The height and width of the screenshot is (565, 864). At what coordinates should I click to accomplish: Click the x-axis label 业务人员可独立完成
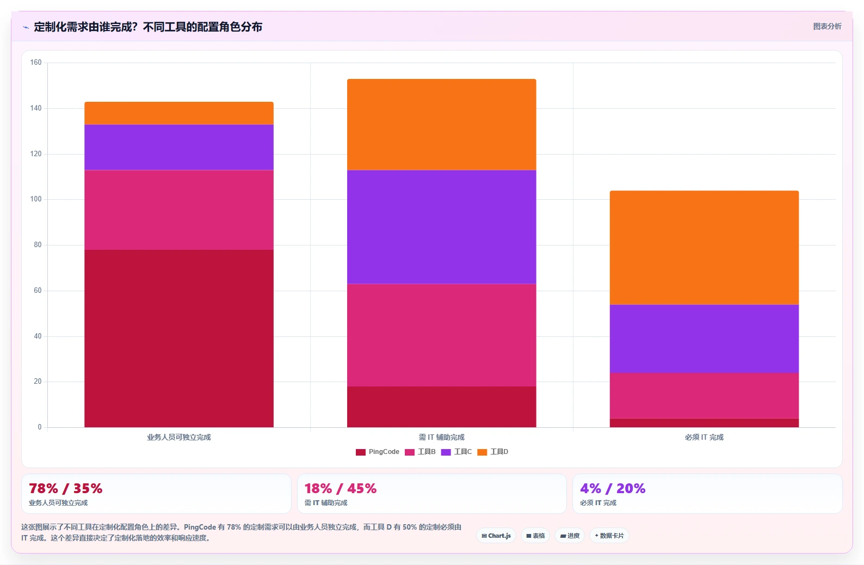point(179,437)
